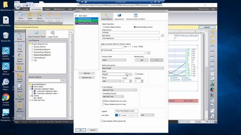Select the pie chart tool in the right toolbar
This screenshot has height=135, width=241.
(212, 90)
